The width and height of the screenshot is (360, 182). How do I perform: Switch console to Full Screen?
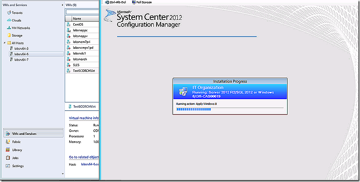coord(142,2)
